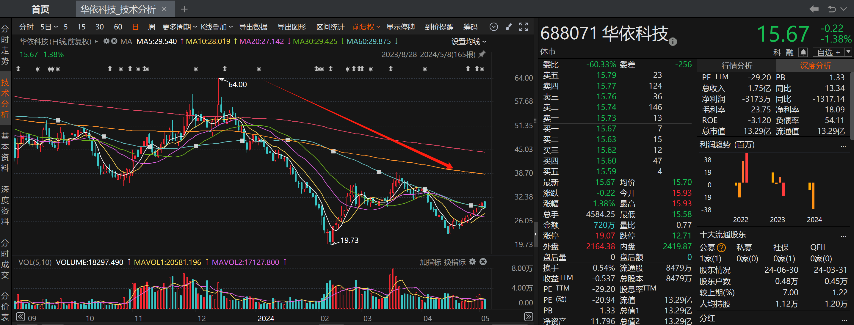
Task: Click the paintbrush drawing tool icon
Action: pos(509,27)
